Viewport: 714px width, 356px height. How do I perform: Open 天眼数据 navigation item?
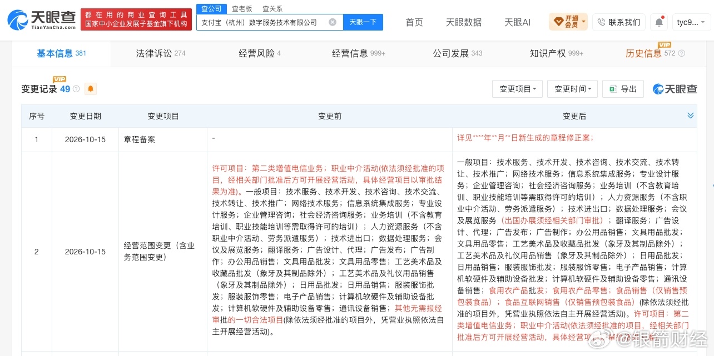click(x=464, y=22)
